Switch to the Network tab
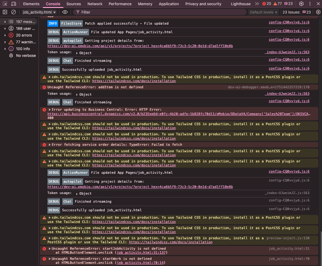The height and width of the screenshot is (266, 322). 95,4
